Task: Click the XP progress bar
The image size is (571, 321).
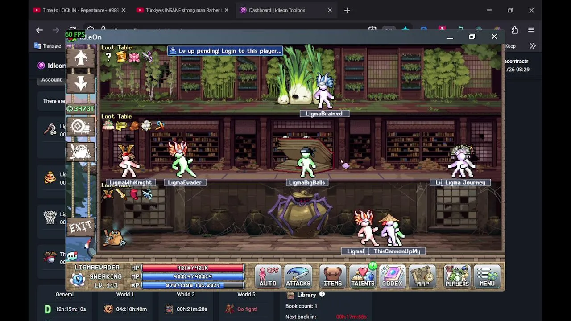Action: click(193, 285)
